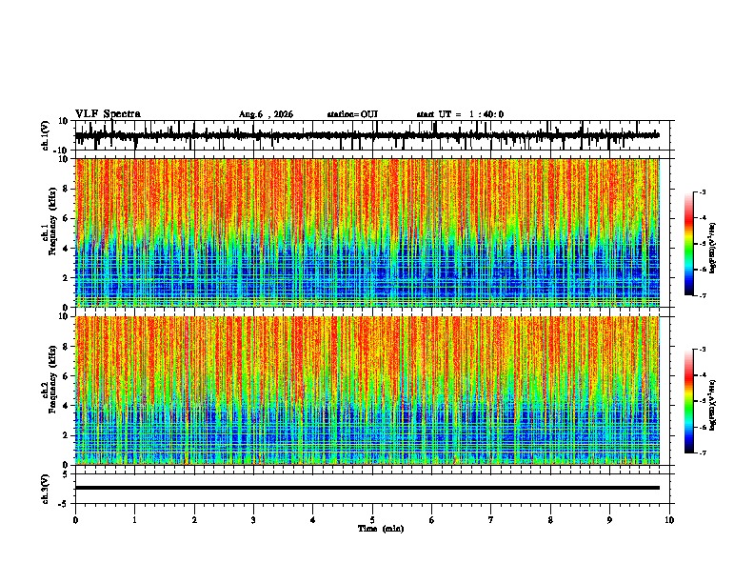The image size is (754, 583).
Task: Select the ch.2 color scale bar
Action: coord(689,401)
